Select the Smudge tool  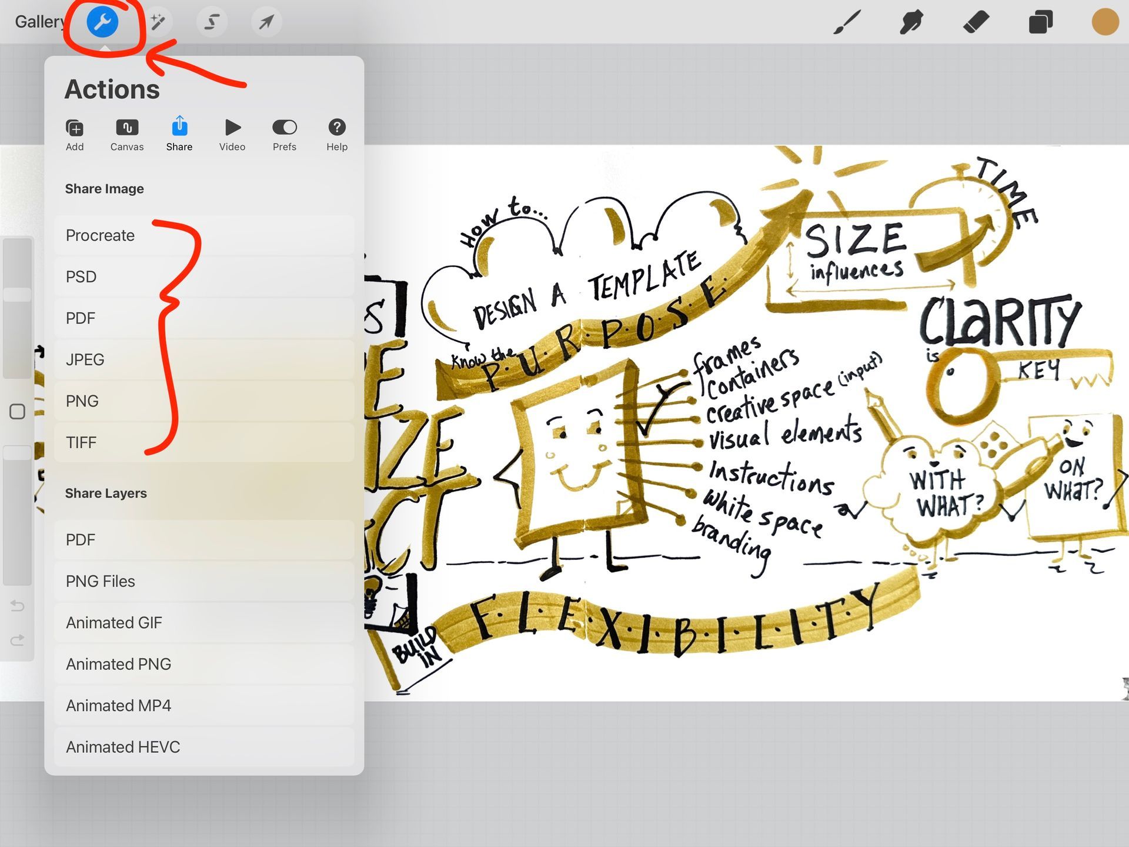click(911, 22)
